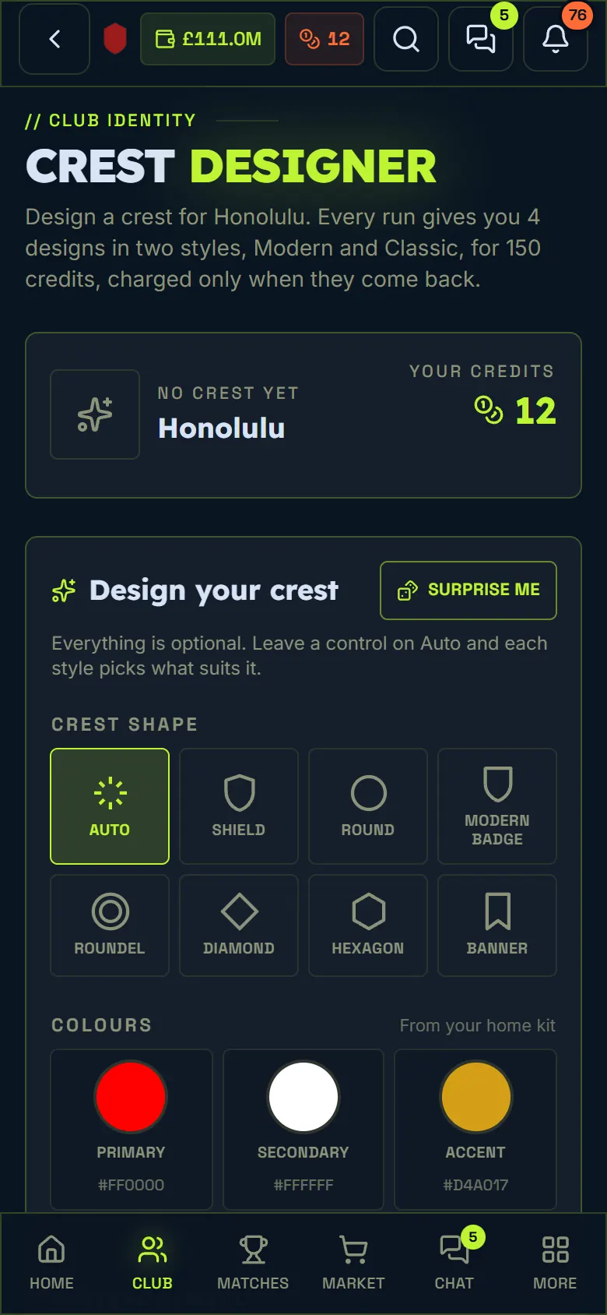Select the Modern Badge shape

497,806
